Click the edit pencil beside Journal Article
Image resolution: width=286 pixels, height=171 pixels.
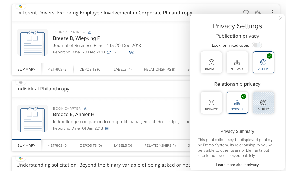90,32
